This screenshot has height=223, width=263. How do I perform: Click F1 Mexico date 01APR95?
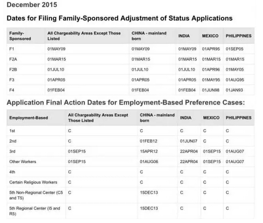click(211, 49)
